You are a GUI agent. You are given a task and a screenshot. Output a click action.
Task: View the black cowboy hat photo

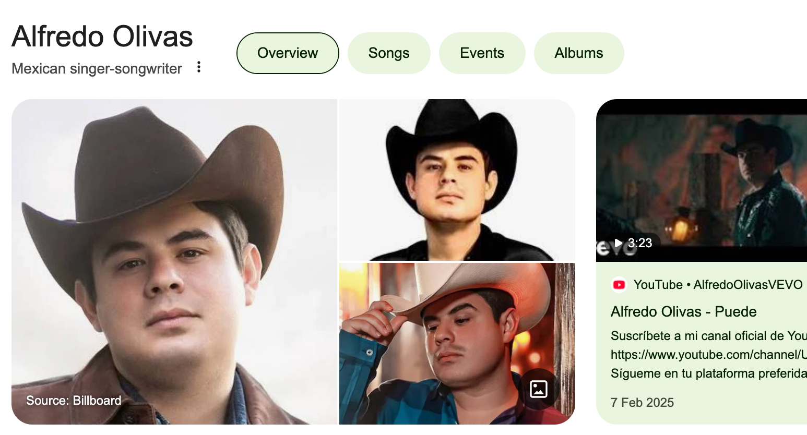click(x=457, y=179)
